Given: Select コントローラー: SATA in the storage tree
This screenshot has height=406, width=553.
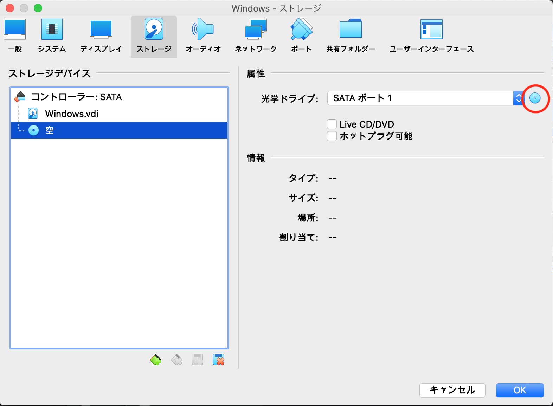Looking at the screenshot, I should click(119, 97).
